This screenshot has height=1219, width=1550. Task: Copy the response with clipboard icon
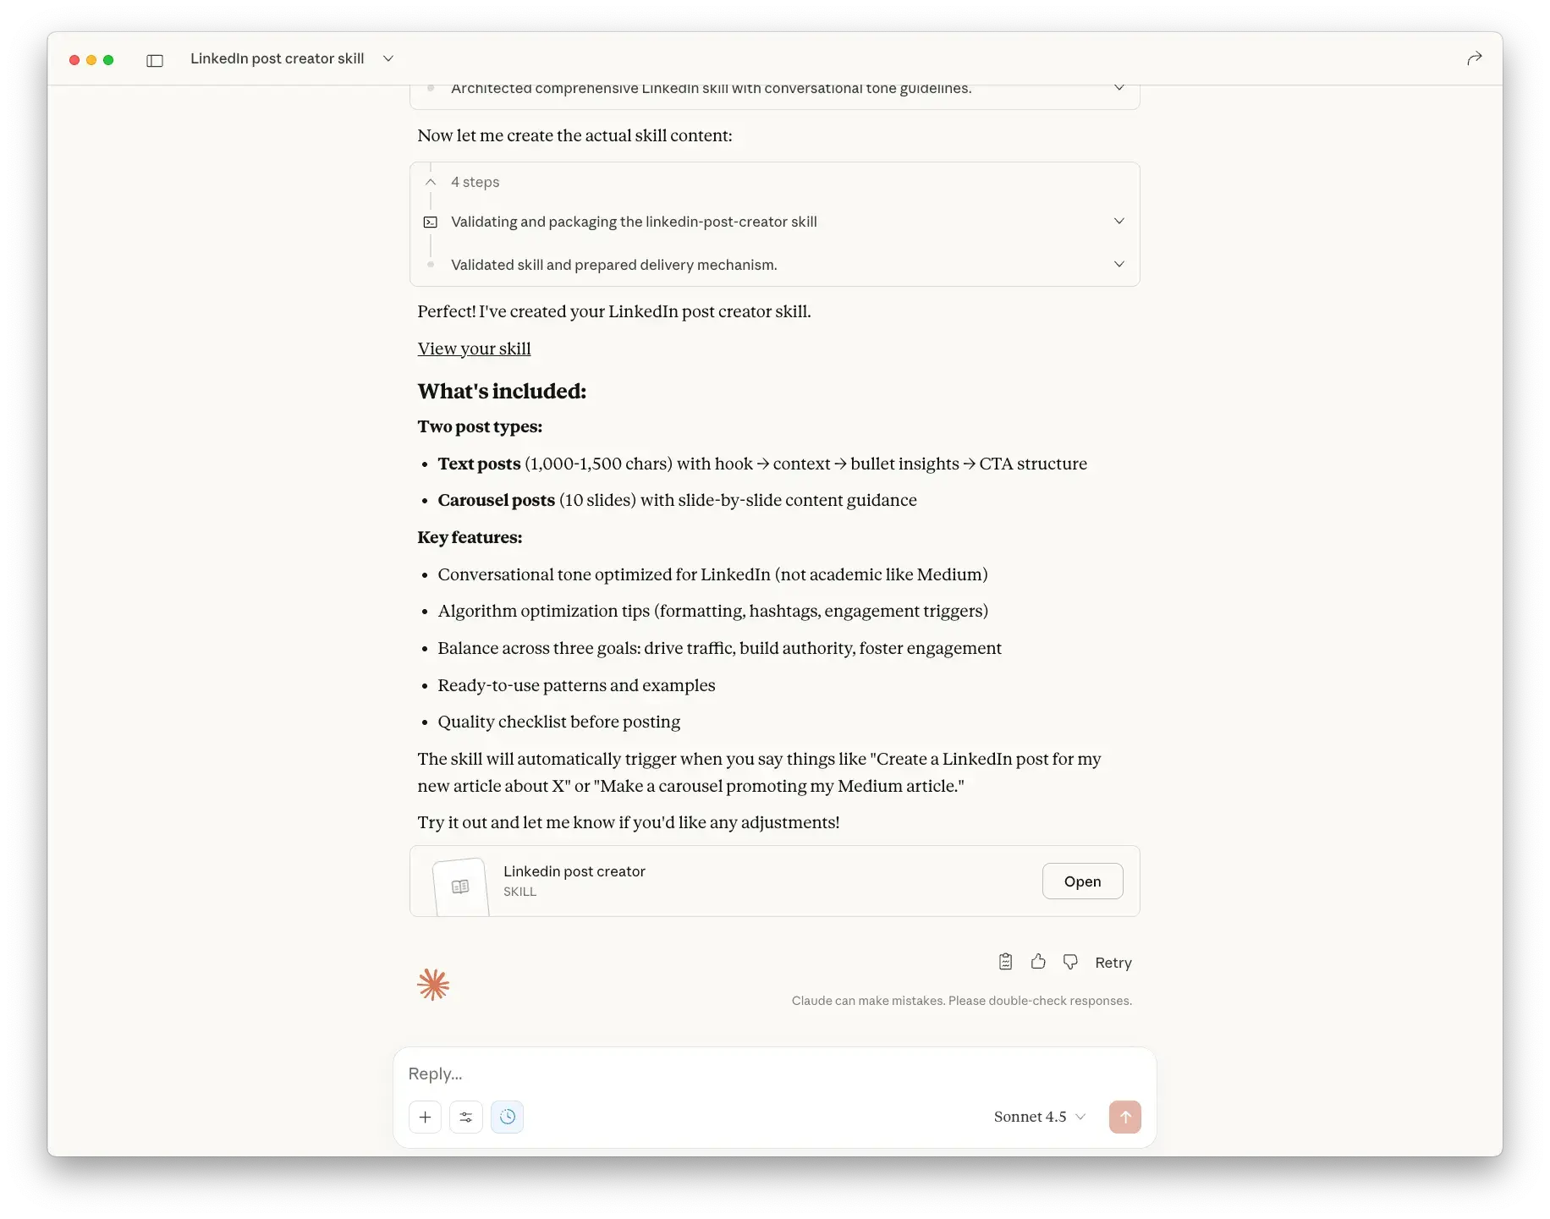point(1005,962)
